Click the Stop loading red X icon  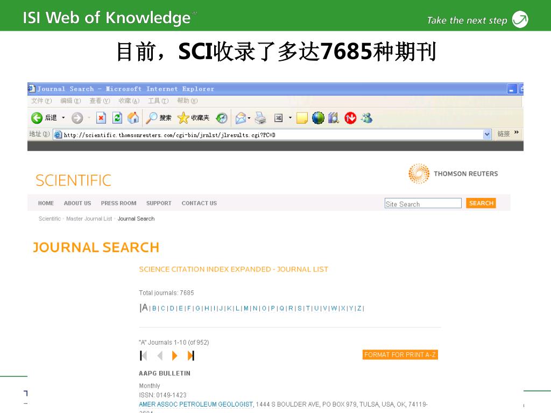101,118
